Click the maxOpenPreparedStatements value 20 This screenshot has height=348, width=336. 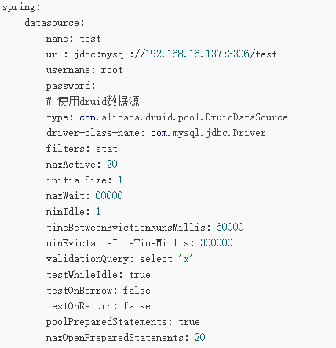click(200, 338)
